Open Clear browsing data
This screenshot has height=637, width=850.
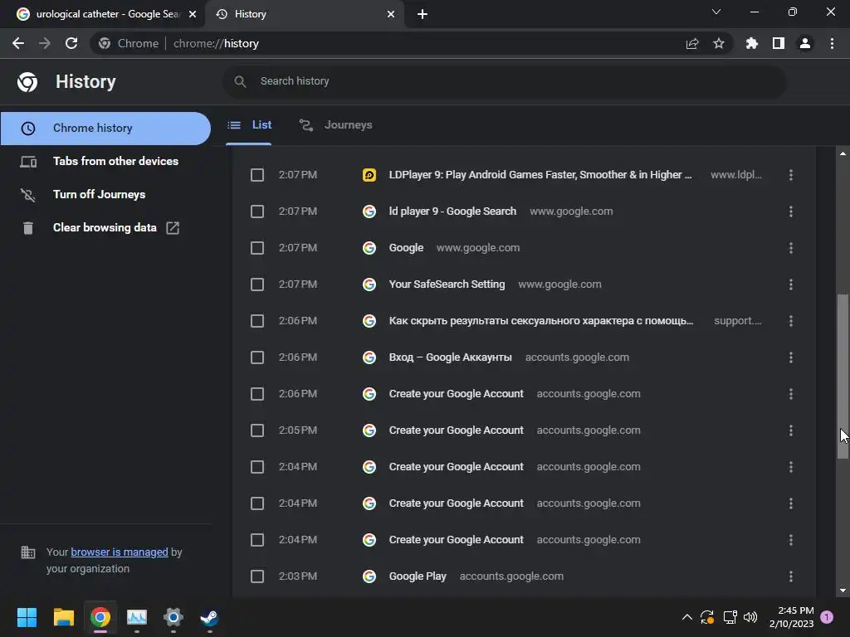105,227
